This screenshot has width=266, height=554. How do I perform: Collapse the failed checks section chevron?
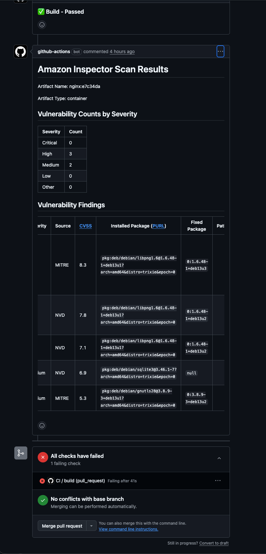[219, 458]
